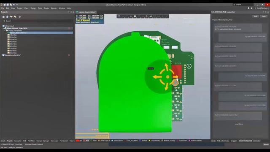The height and width of the screenshot is (152, 270).
Task: Click the down arrow of the 3D gizmo
Action: [x=166, y=87]
